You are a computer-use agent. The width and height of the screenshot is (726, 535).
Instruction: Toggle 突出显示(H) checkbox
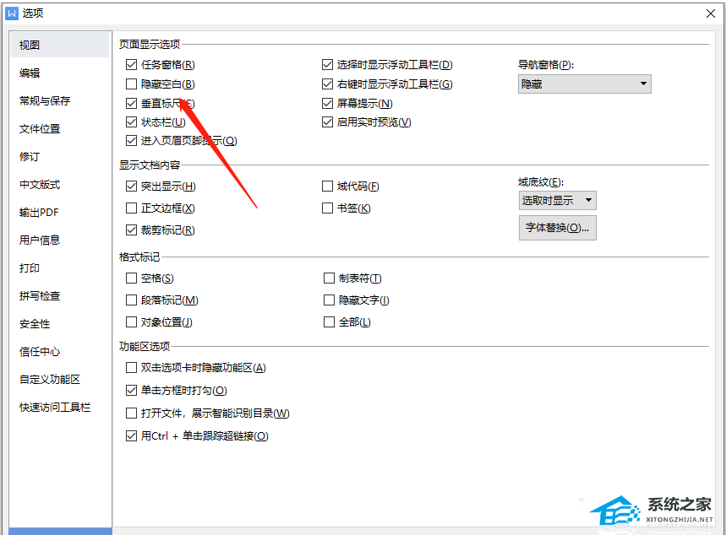[132, 186]
